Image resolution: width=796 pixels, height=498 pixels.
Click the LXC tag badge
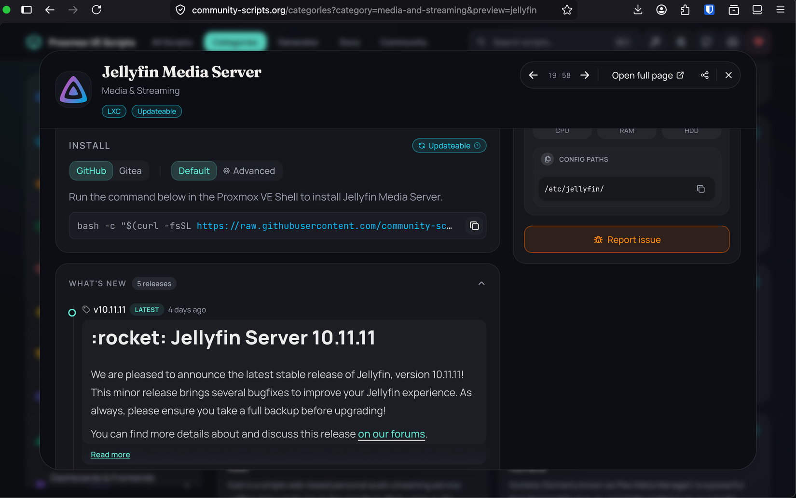(114, 111)
